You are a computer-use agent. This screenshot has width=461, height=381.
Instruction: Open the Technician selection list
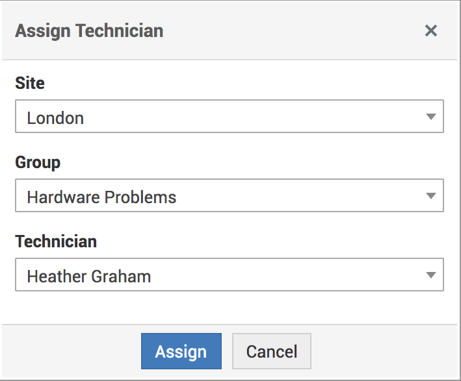click(x=229, y=275)
